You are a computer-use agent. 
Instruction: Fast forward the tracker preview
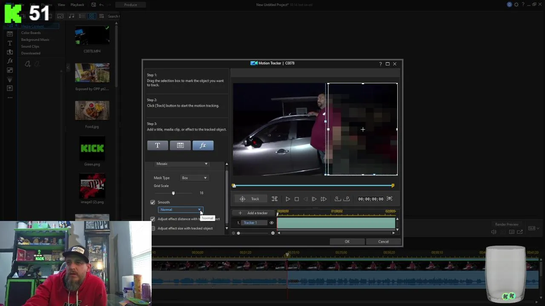point(324,199)
